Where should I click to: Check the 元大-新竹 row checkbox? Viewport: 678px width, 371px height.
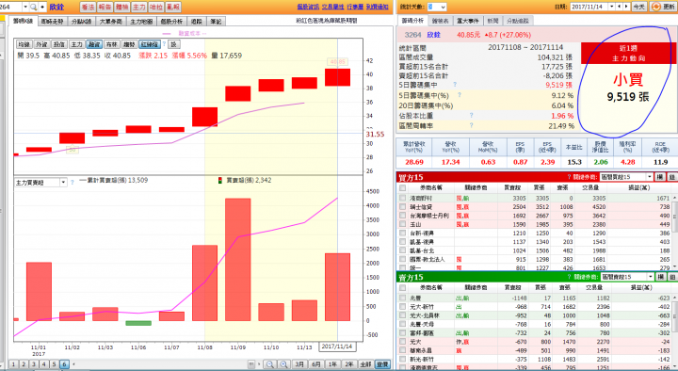pyautogui.click(x=403, y=307)
